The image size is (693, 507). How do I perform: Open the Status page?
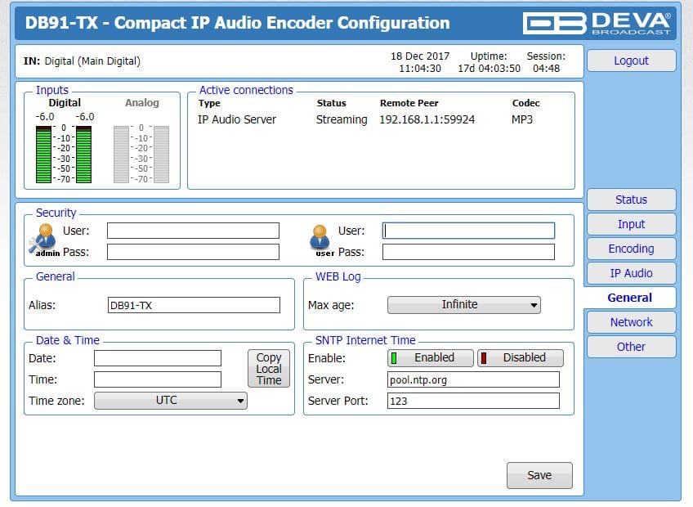click(631, 200)
